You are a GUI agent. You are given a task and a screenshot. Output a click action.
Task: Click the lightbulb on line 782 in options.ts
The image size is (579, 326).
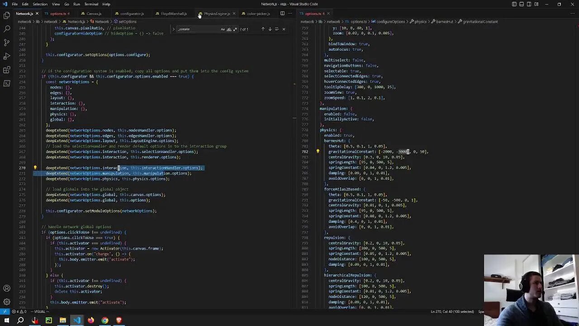pos(318,152)
